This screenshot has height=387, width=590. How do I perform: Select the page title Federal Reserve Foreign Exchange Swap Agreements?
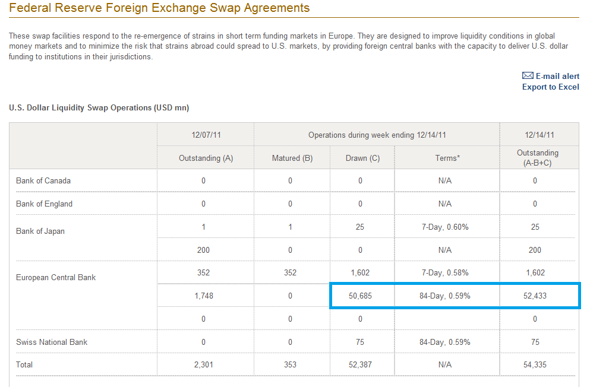pos(159,8)
